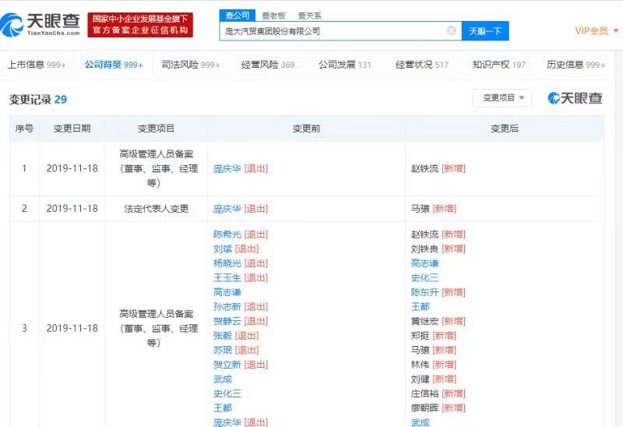Switch to the 查老板 search tab

[x=273, y=15]
